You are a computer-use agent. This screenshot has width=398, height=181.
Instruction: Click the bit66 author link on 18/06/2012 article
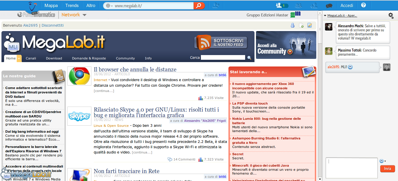pos(222,75)
